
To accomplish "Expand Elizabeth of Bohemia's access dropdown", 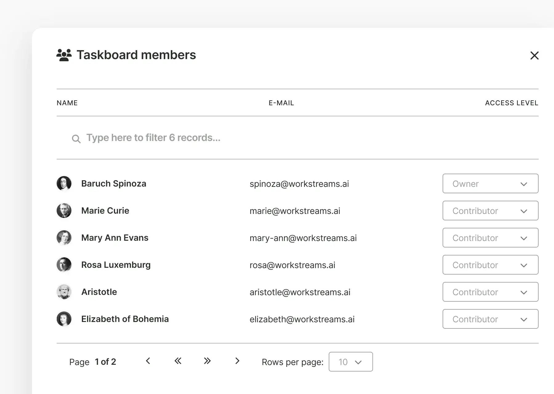I will click(x=490, y=319).
